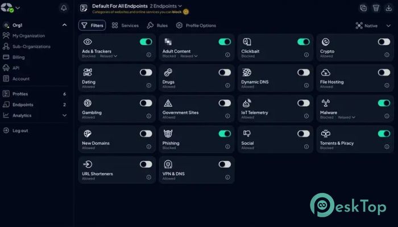Screen dimensions: 398x227
Task: Enable the VPN & DNS toggle
Action: click(225, 165)
